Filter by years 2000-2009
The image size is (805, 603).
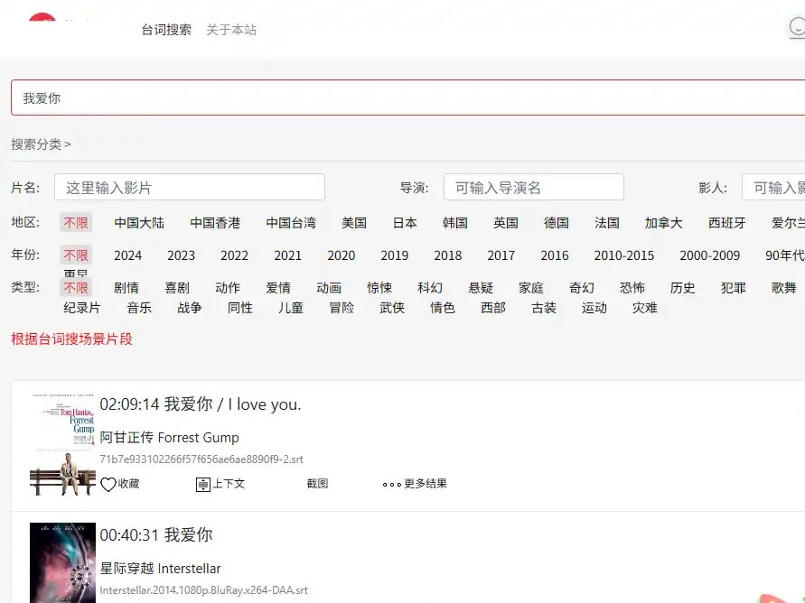click(x=710, y=255)
